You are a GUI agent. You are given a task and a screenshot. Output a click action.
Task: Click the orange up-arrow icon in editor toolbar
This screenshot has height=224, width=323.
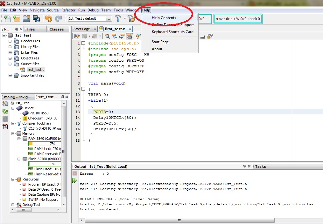point(138,36)
